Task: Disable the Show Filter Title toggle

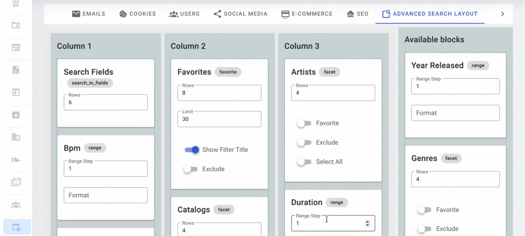Action: pyautogui.click(x=192, y=149)
